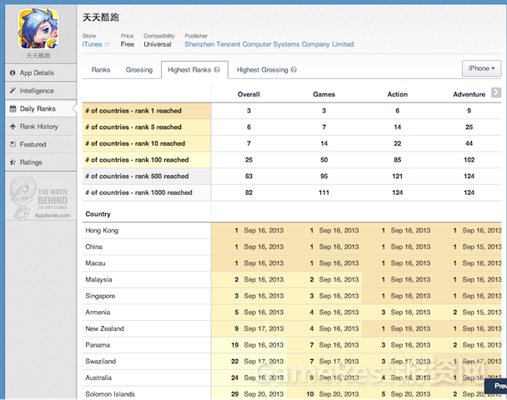Open App Details in sidebar

(x=41, y=73)
